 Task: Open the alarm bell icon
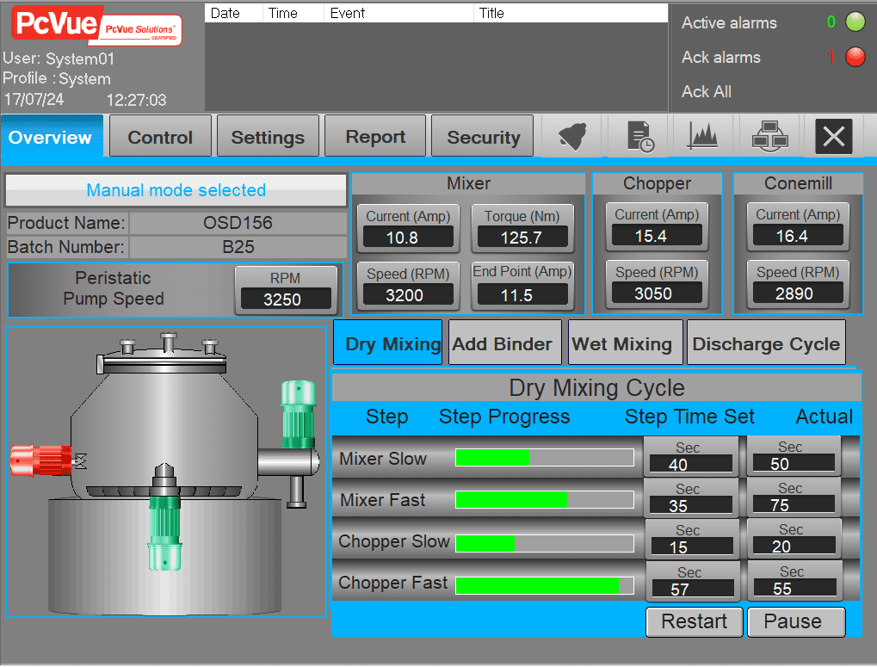(x=571, y=137)
